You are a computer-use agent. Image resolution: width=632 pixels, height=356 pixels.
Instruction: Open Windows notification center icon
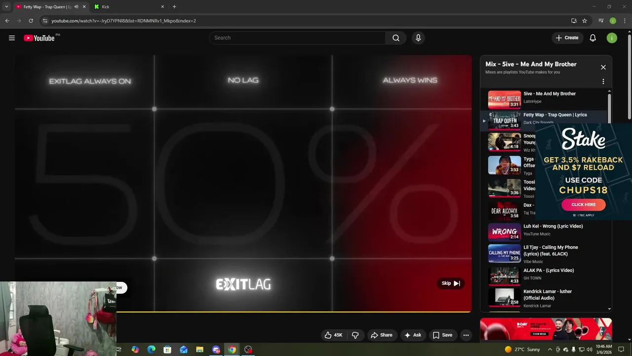(x=622, y=350)
